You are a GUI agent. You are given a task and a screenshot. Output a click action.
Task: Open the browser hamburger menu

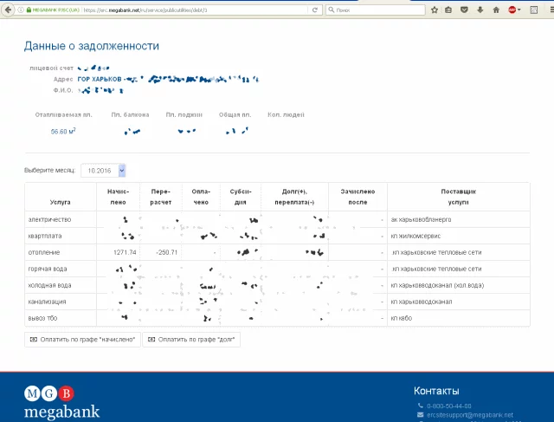click(x=551, y=10)
